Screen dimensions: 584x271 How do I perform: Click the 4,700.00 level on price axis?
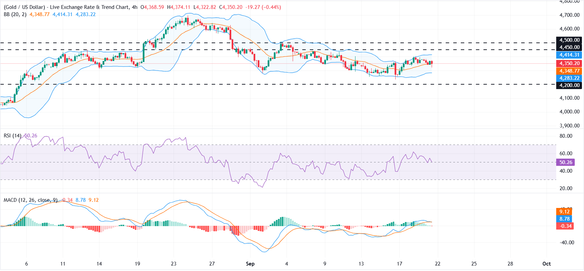[569, 15]
